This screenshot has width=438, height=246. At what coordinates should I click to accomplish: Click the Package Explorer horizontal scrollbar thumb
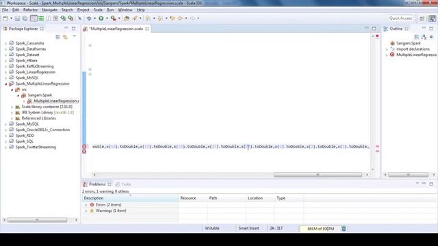click(37, 220)
